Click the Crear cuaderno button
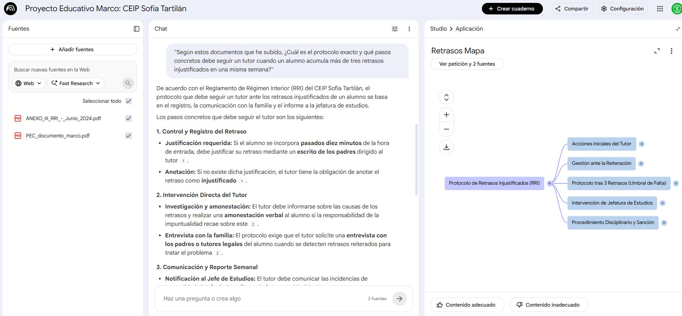Viewport: 682px width, 316px height. click(512, 9)
